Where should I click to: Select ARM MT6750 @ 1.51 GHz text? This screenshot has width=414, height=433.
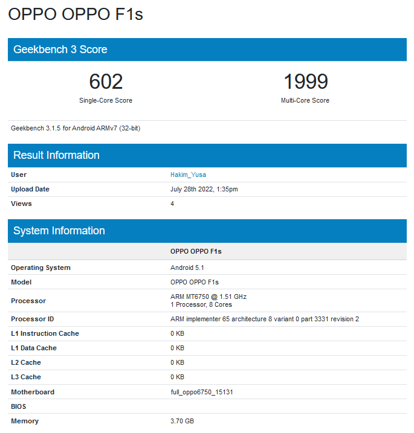coord(209,297)
